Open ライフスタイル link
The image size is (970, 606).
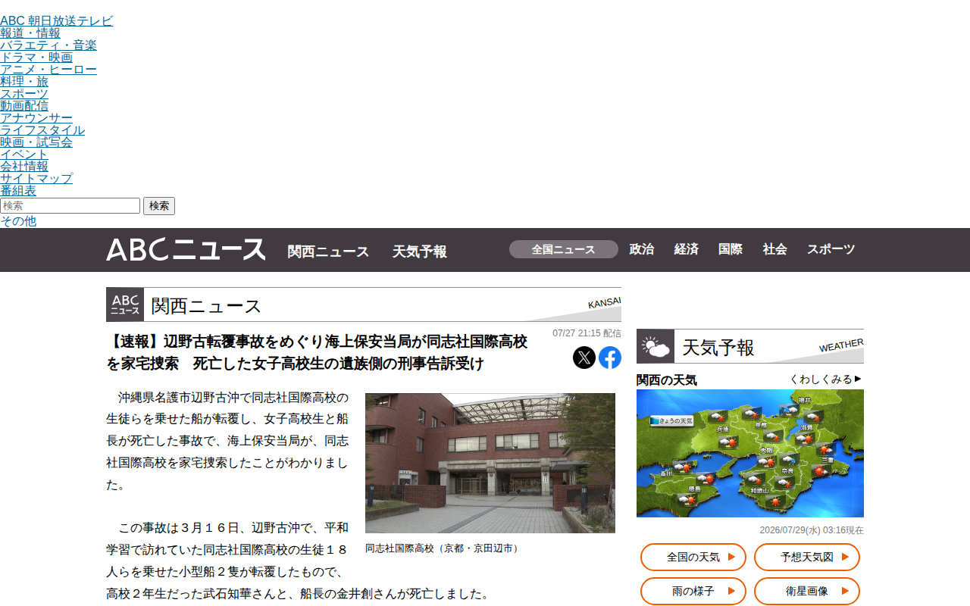tap(42, 130)
